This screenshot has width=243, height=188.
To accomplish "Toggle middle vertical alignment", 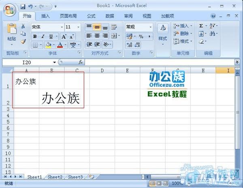I will (97, 27).
